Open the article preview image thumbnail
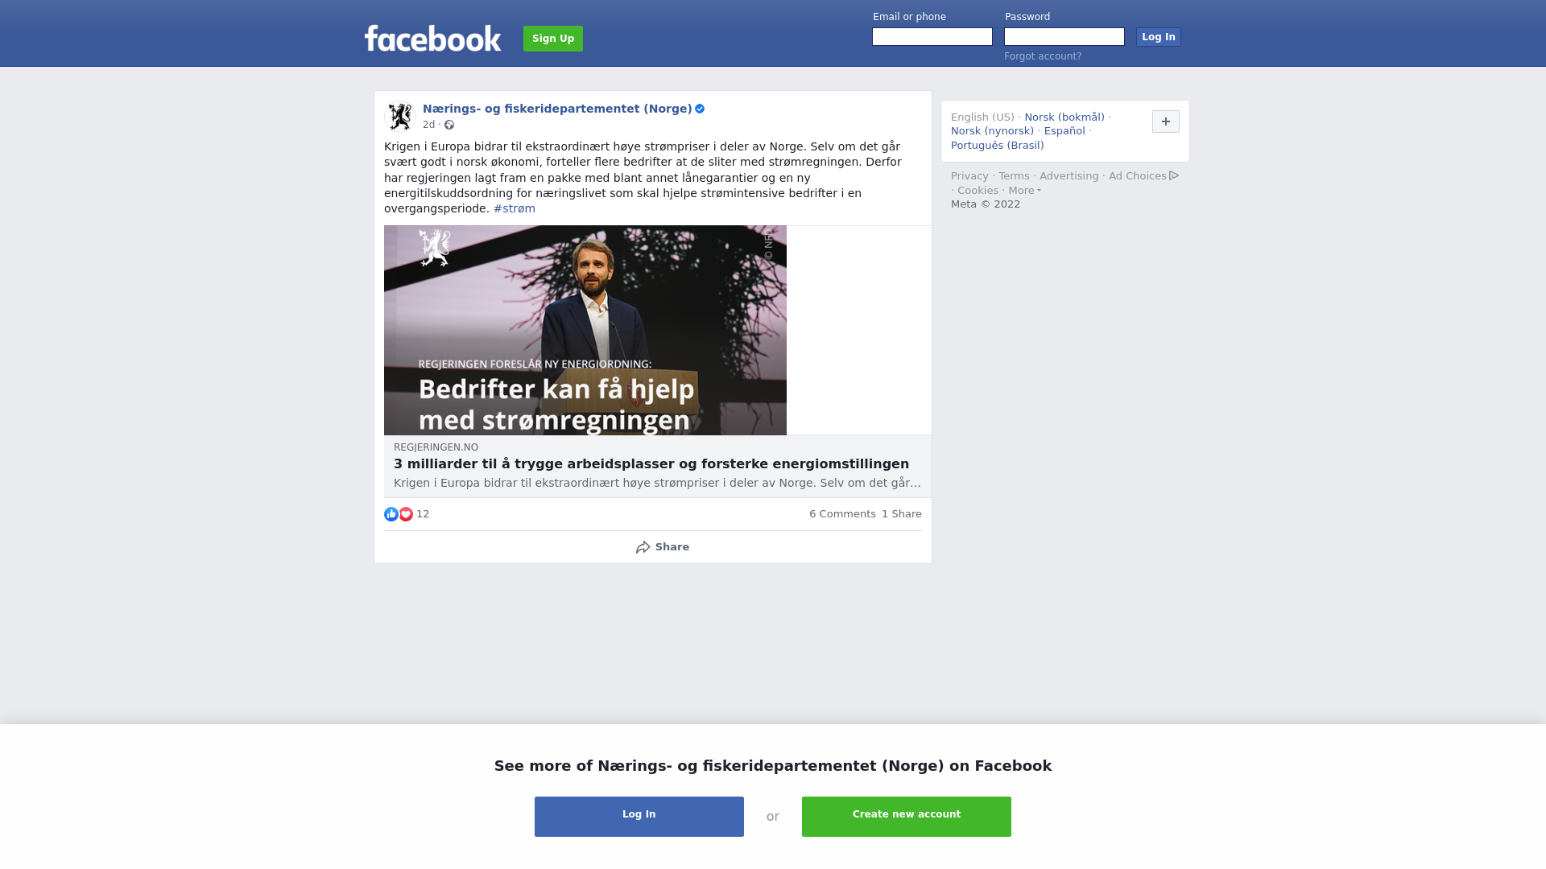This screenshot has height=869, width=1546. pos(585,331)
